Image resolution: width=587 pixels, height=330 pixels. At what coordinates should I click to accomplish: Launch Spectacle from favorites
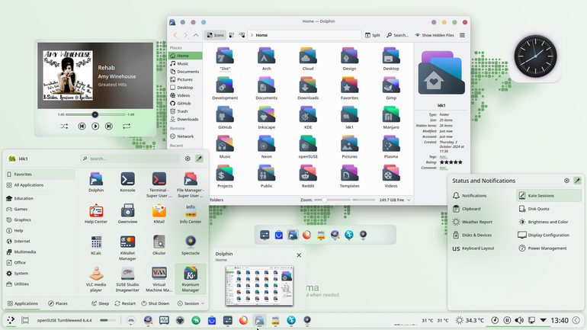click(x=190, y=245)
